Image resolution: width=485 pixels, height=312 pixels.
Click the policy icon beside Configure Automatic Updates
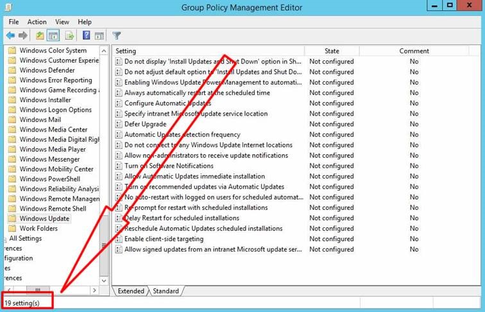pos(119,103)
